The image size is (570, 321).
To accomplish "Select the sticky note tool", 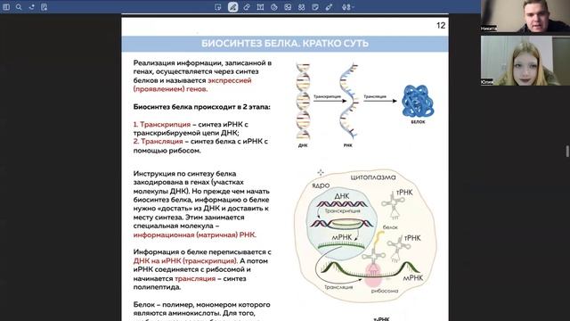I will [315, 7].
